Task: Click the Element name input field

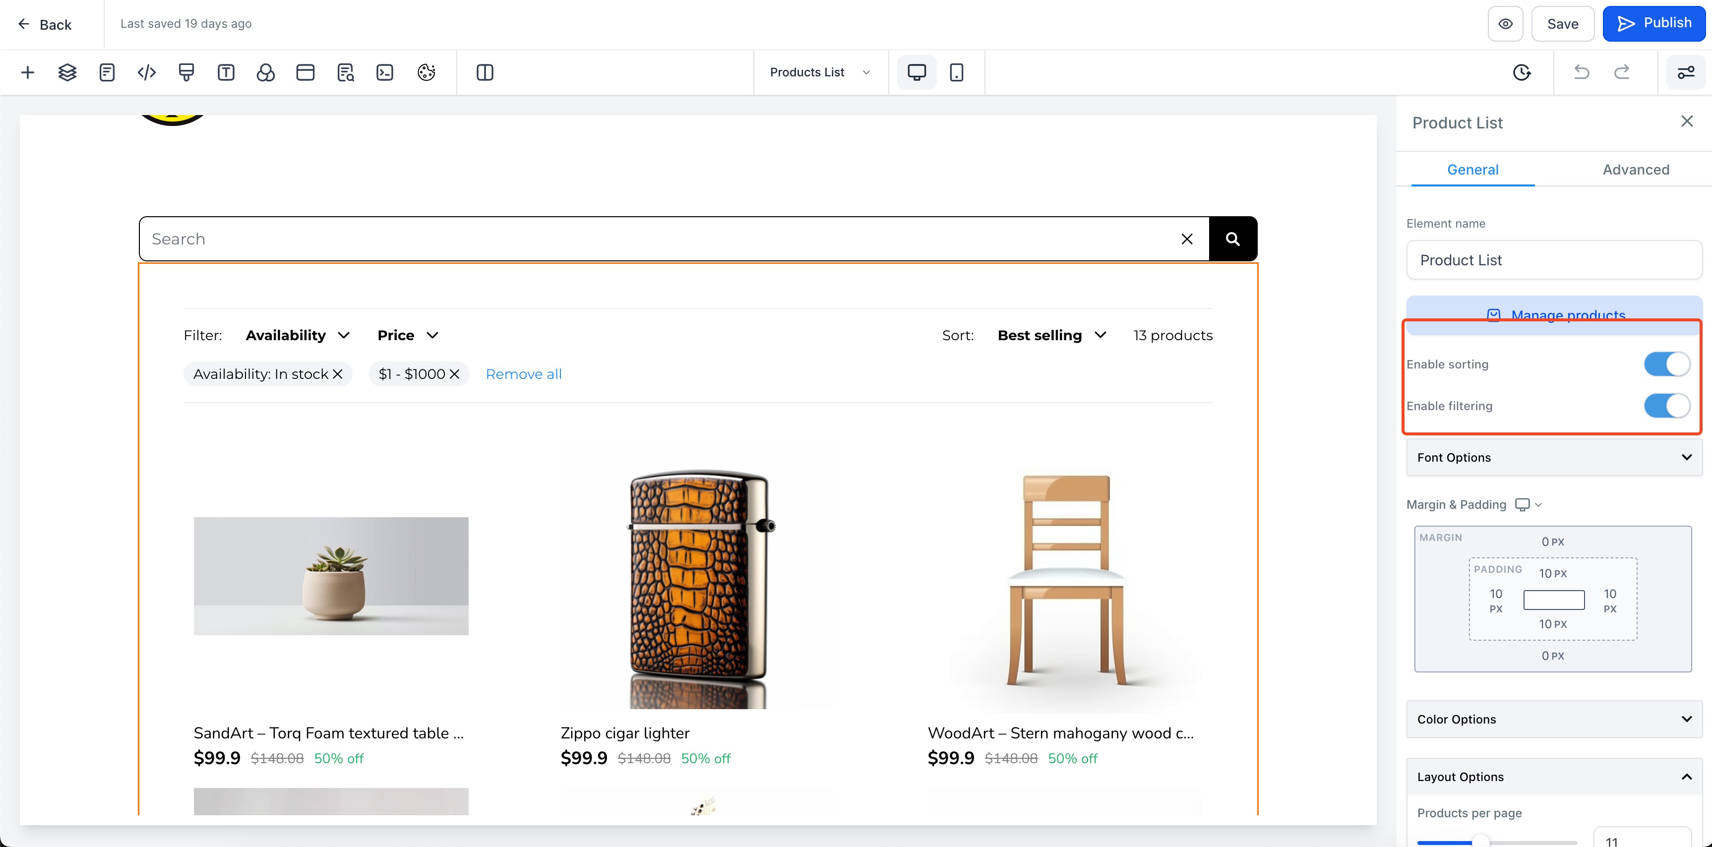Action: click(x=1554, y=260)
